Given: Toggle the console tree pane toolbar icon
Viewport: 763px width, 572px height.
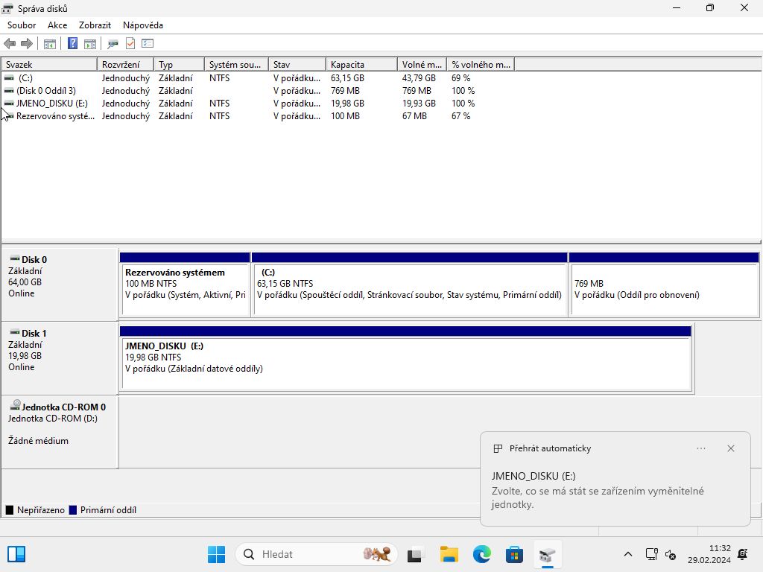Looking at the screenshot, I should [50, 44].
